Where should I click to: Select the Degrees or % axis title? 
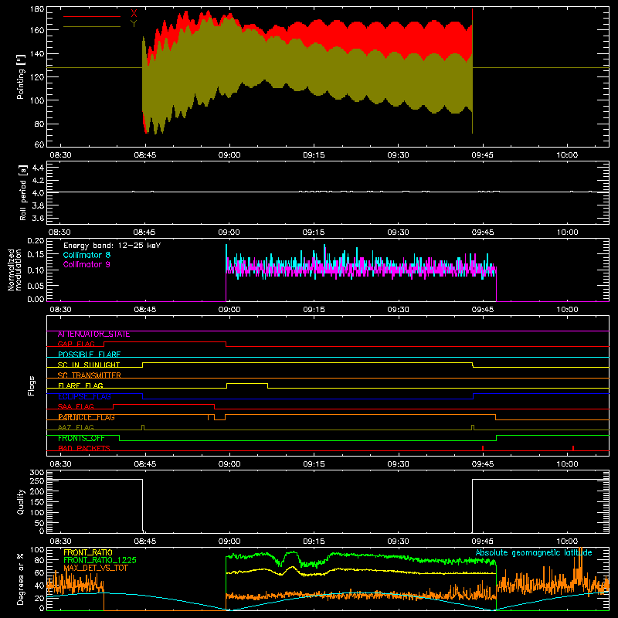21,579
